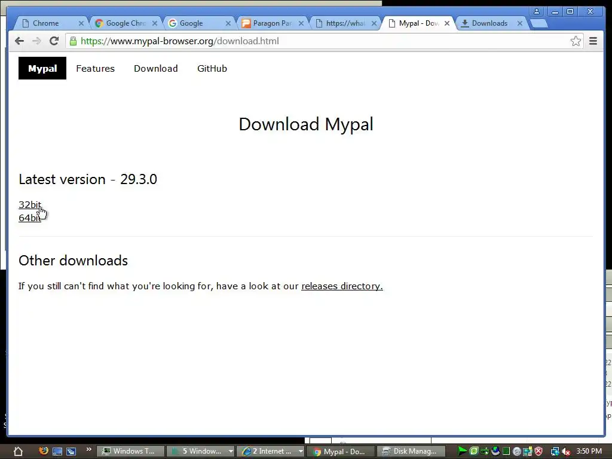
Task: Click the red shield security tray icon
Action: [x=538, y=452]
